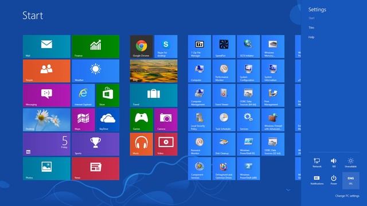Open the Weather tile
367x206 pixels.
[x=96, y=71]
